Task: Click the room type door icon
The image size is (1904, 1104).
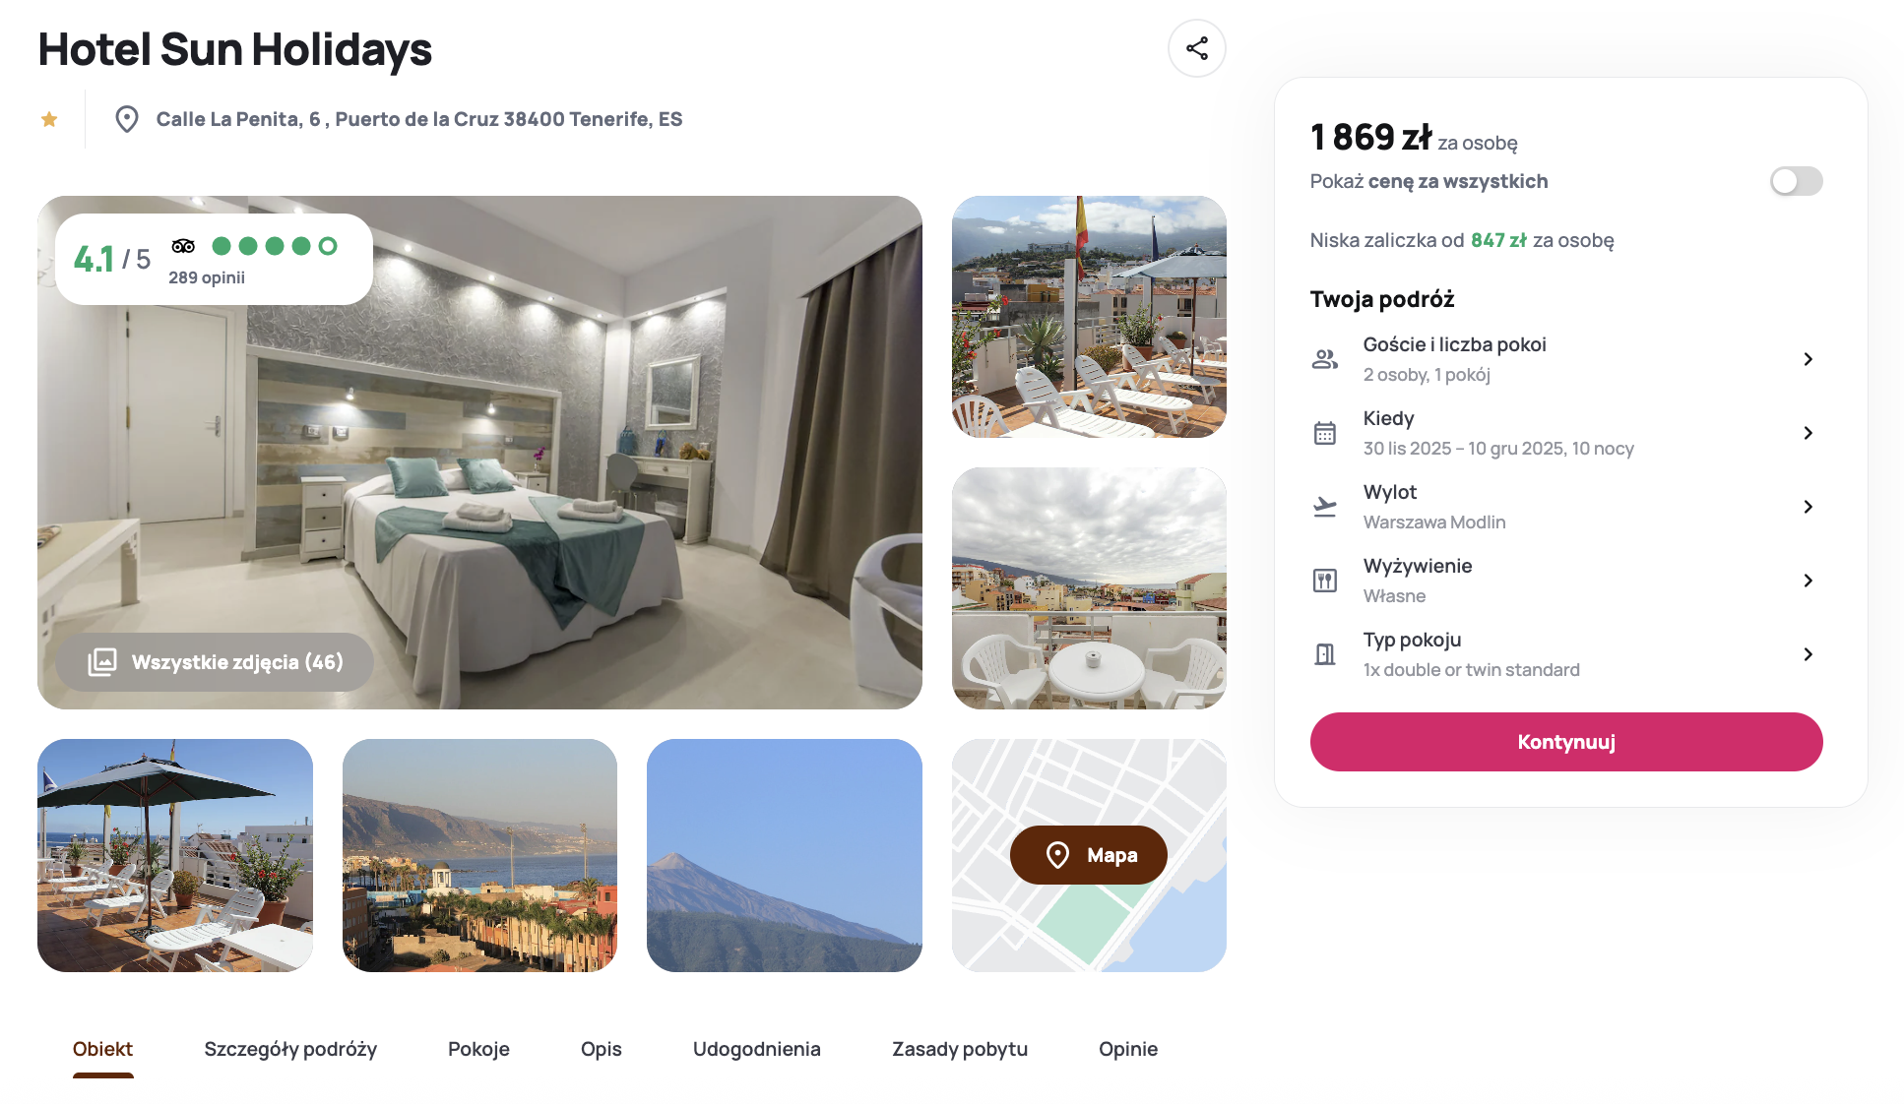Action: coord(1325,654)
